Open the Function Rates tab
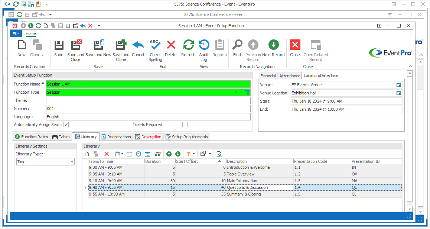Image resolution: width=430 pixels, height=229 pixels. click(x=32, y=137)
